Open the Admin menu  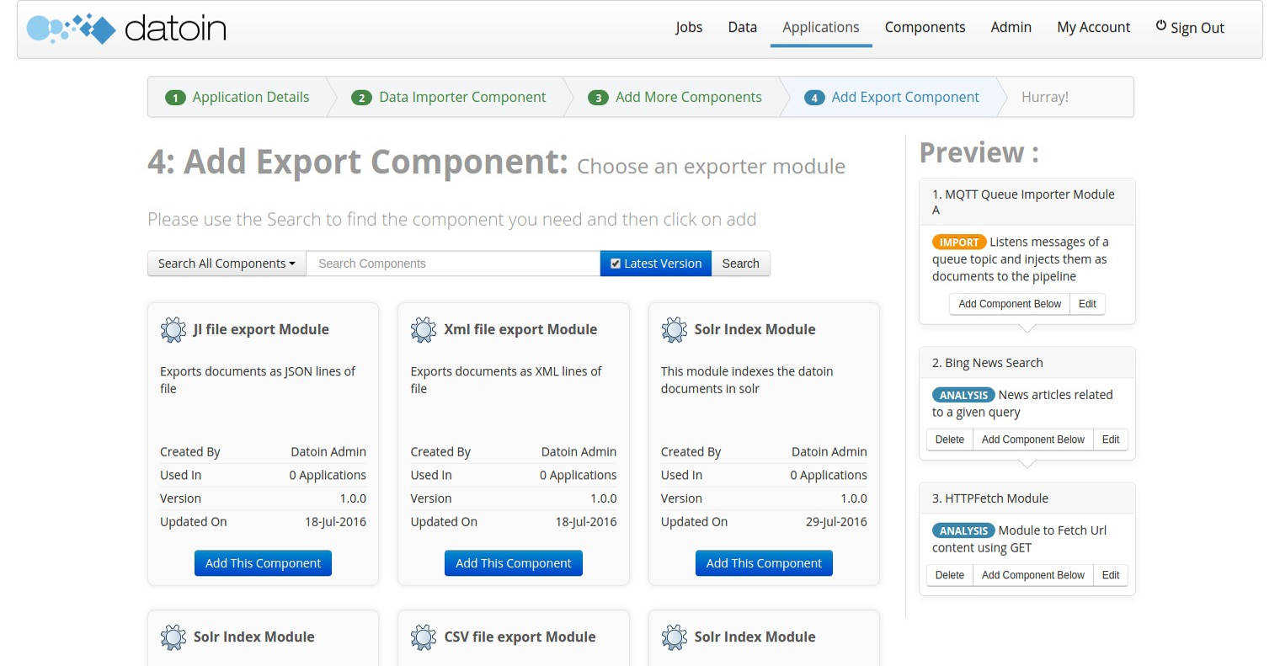pyautogui.click(x=1011, y=27)
